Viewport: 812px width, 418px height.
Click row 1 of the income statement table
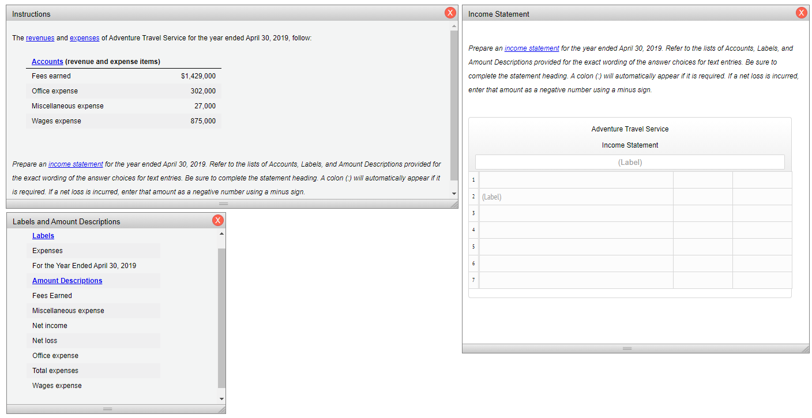point(577,179)
